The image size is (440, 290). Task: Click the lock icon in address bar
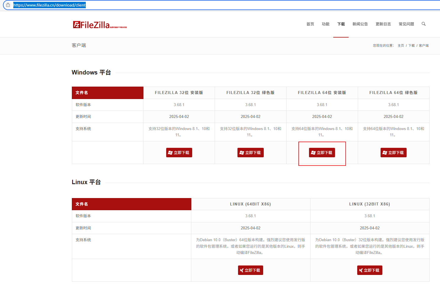pyautogui.click(x=8, y=5)
